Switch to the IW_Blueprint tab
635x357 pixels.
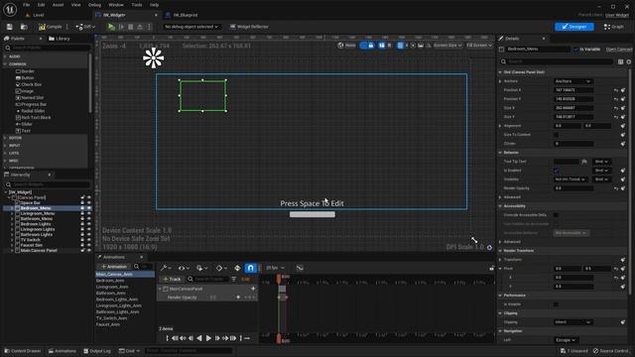click(183, 15)
